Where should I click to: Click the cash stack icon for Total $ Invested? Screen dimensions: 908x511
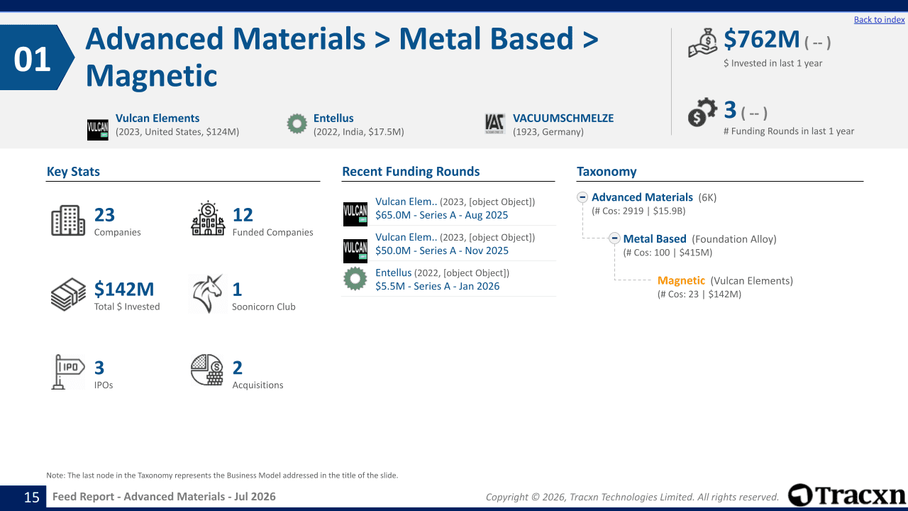(x=68, y=295)
